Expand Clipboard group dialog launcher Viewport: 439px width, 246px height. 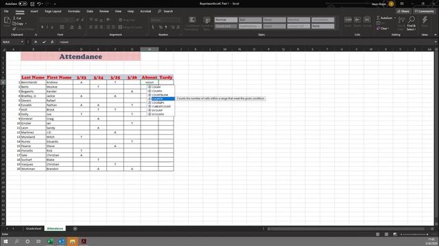(36, 35)
